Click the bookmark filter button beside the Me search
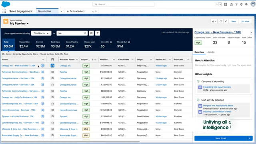The image size is (256, 144). point(92,33)
